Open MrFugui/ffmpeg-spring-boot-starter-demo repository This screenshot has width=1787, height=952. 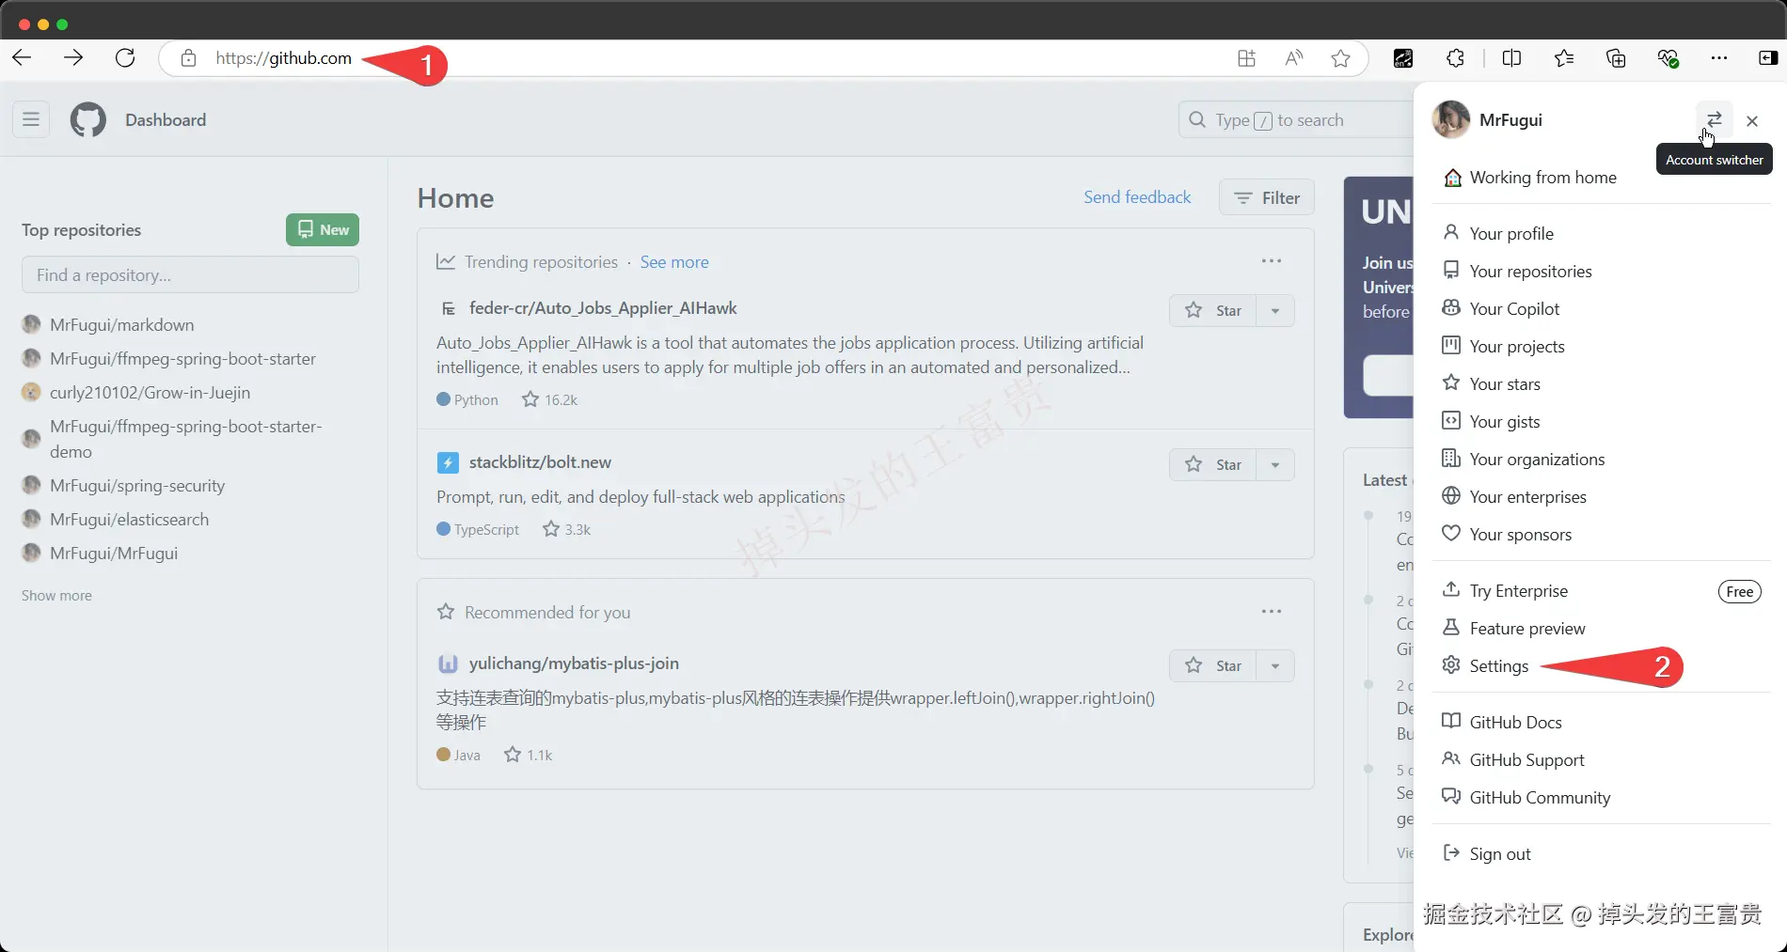pyautogui.click(x=186, y=439)
